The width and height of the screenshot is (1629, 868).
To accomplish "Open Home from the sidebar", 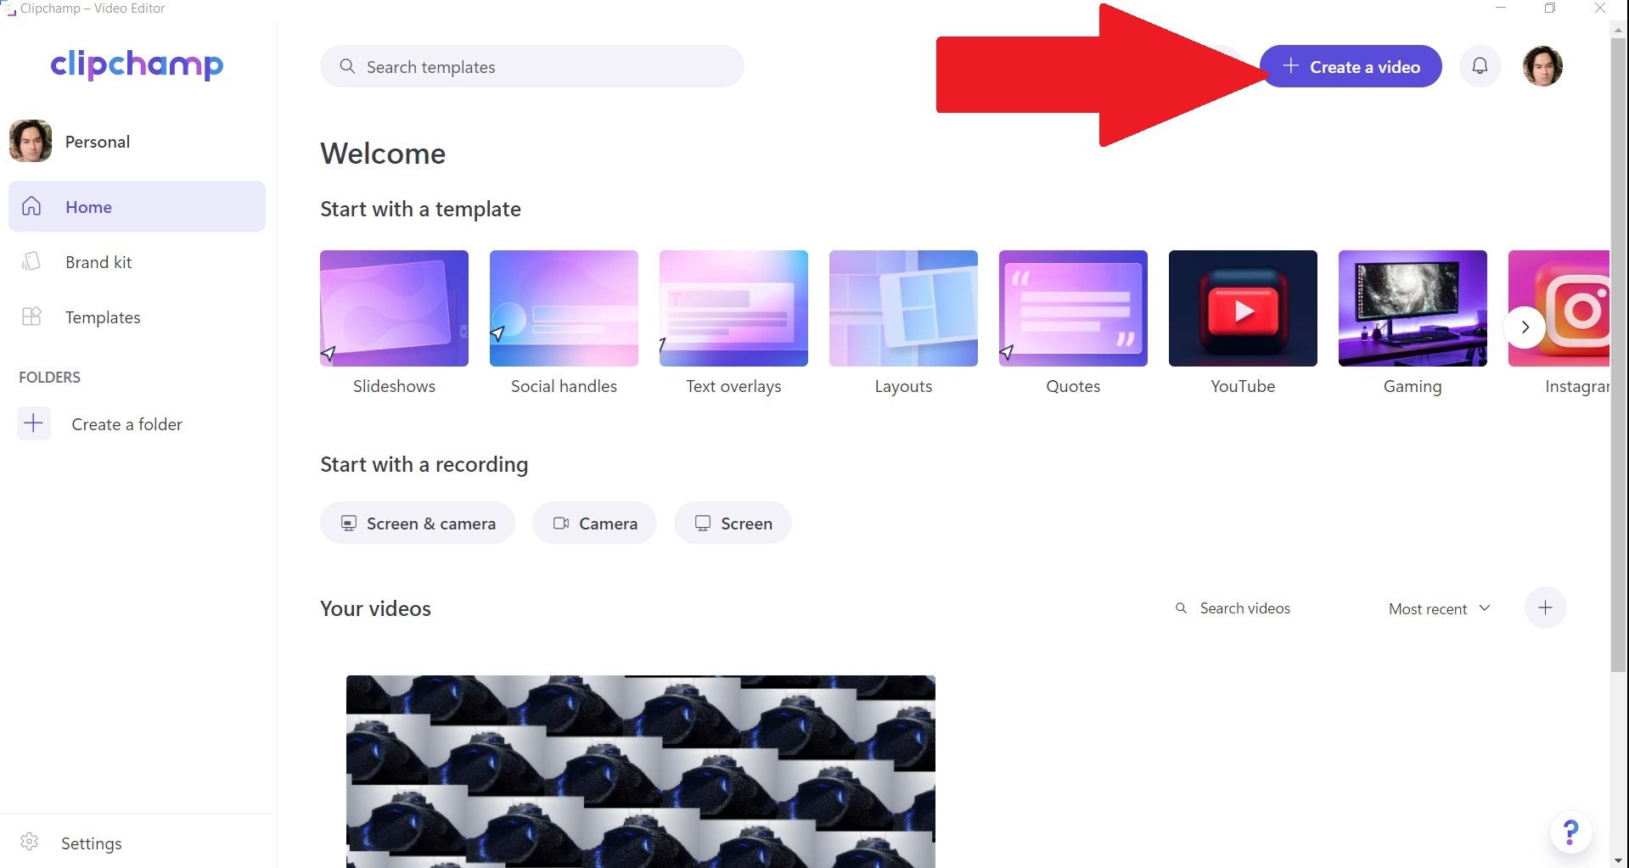I will pyautogui.click(x=88, y=206).
